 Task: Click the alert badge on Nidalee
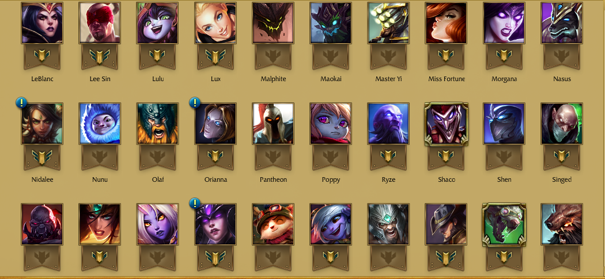pos(21,102)
